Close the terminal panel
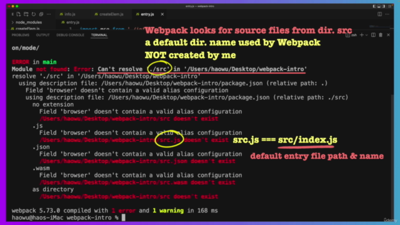 pos(388,35)
